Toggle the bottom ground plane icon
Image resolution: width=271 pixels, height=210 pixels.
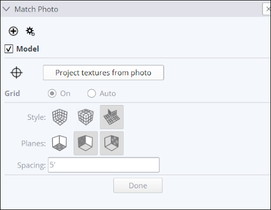tap(59, 143)
